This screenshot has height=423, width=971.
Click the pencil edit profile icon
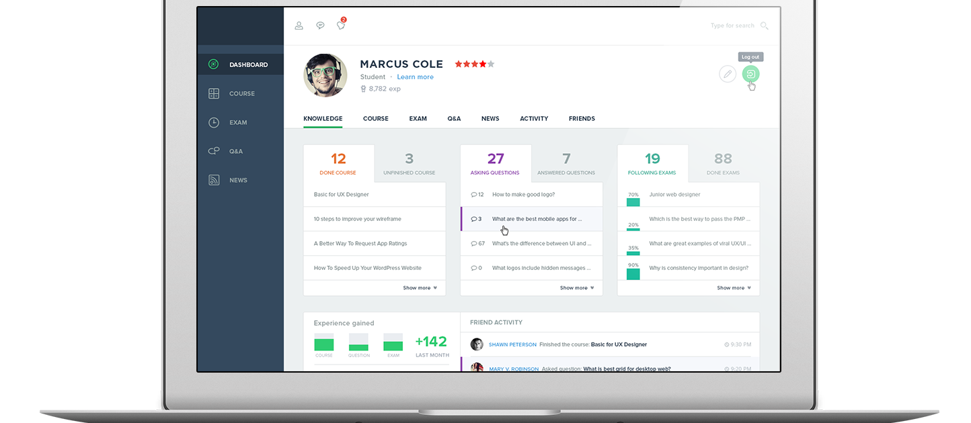tap(727, 74)
